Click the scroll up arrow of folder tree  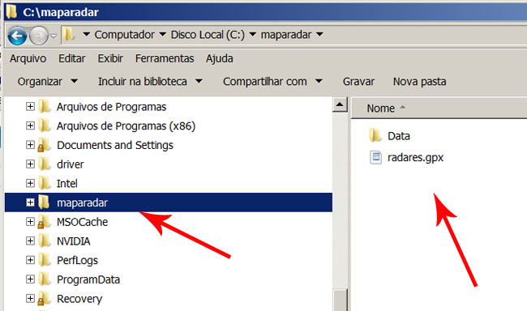point(340,104)
